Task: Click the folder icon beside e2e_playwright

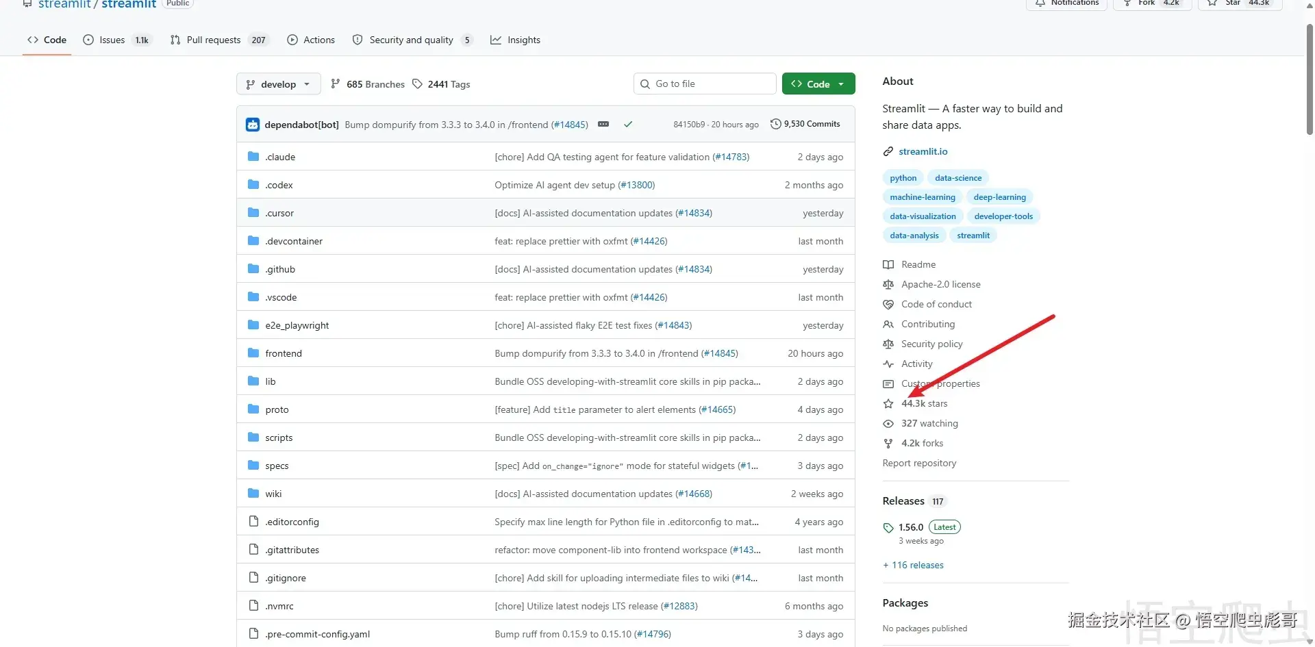Action: pyautogui.click(x=253, y=325)
